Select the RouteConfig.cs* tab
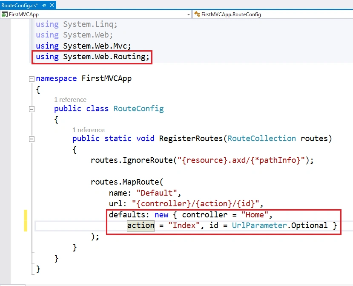Screen dimensions: 353x286 click(x=20, y=5)
